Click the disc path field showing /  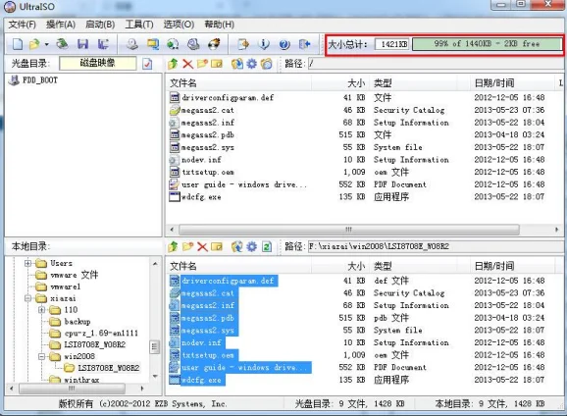pyautogui.click(x=435, y=64)
